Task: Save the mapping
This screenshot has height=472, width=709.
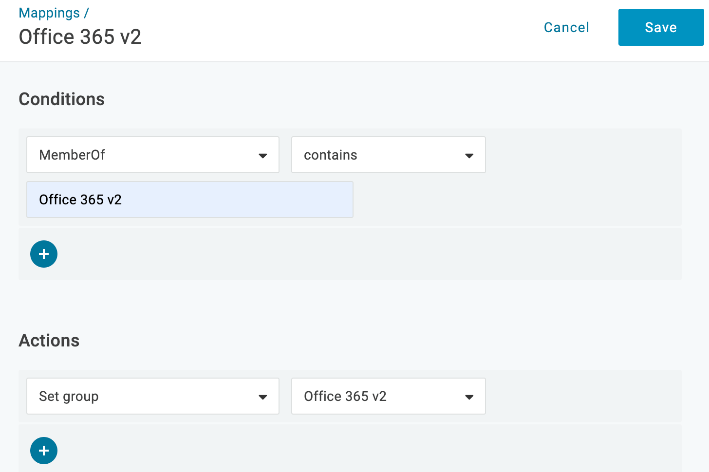Action: (661, 27)
